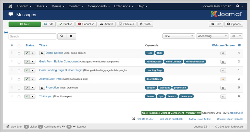Clear search with the X button
Screen dimensions: 250x132
point(71,36)
